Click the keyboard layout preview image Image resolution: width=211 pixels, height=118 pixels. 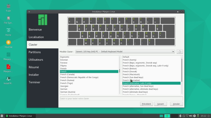click(x=121, y=31)
